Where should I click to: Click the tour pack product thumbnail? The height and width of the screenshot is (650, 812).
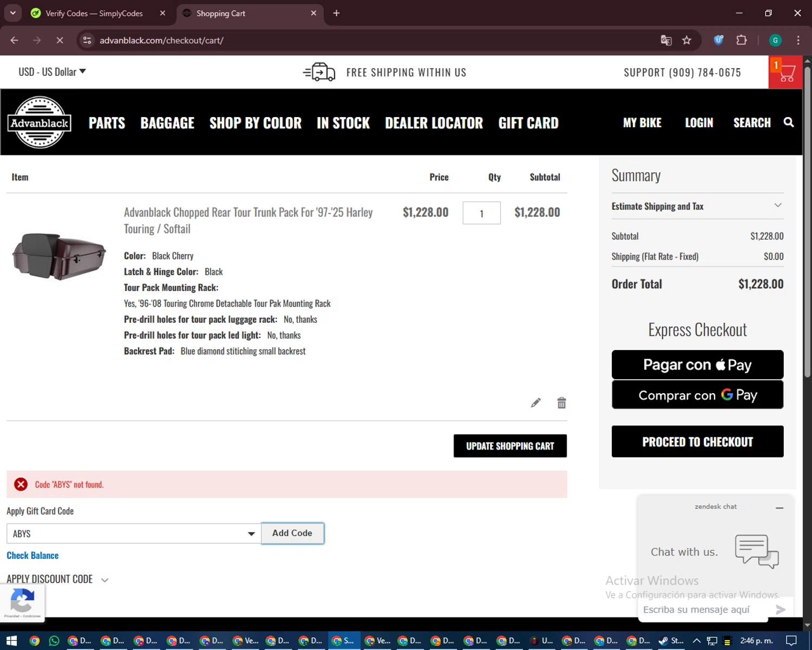point(59,256)
